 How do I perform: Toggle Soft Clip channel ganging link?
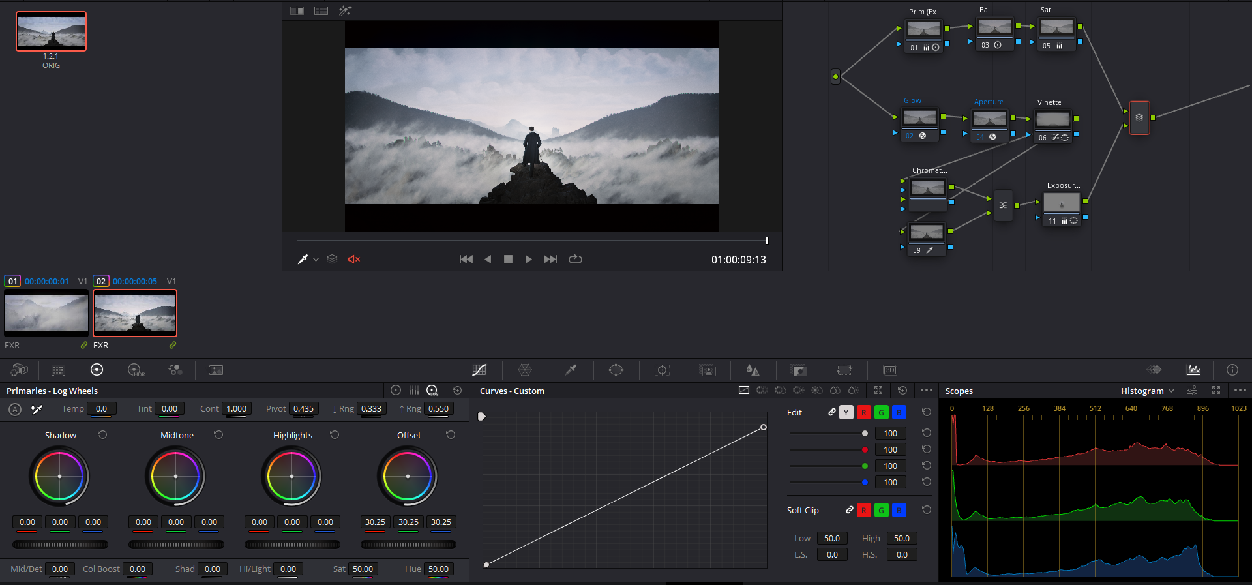pyautogui.click(x=850, y=510)
